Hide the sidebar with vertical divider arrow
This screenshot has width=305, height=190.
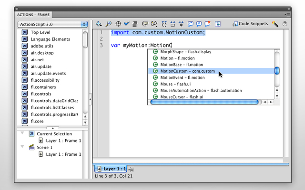pos(90,99)
